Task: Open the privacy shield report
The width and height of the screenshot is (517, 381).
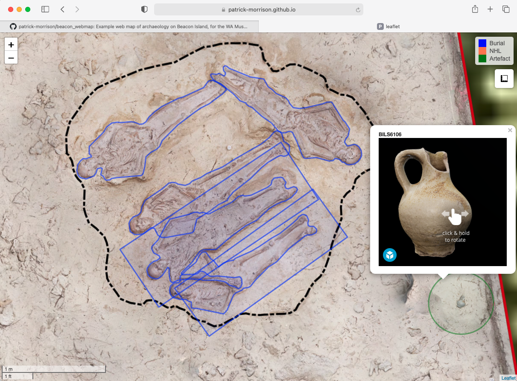Action: (144, 9)
